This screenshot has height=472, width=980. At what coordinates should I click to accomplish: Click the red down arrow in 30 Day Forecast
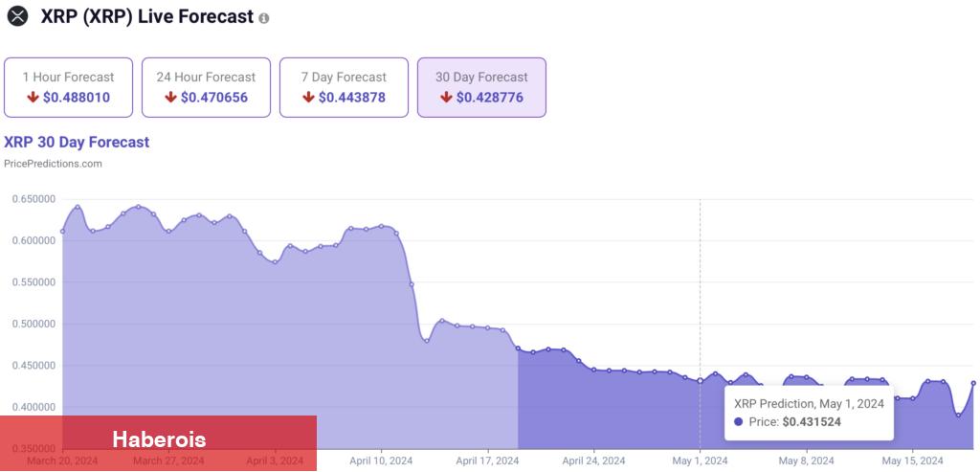pos(446,98)
